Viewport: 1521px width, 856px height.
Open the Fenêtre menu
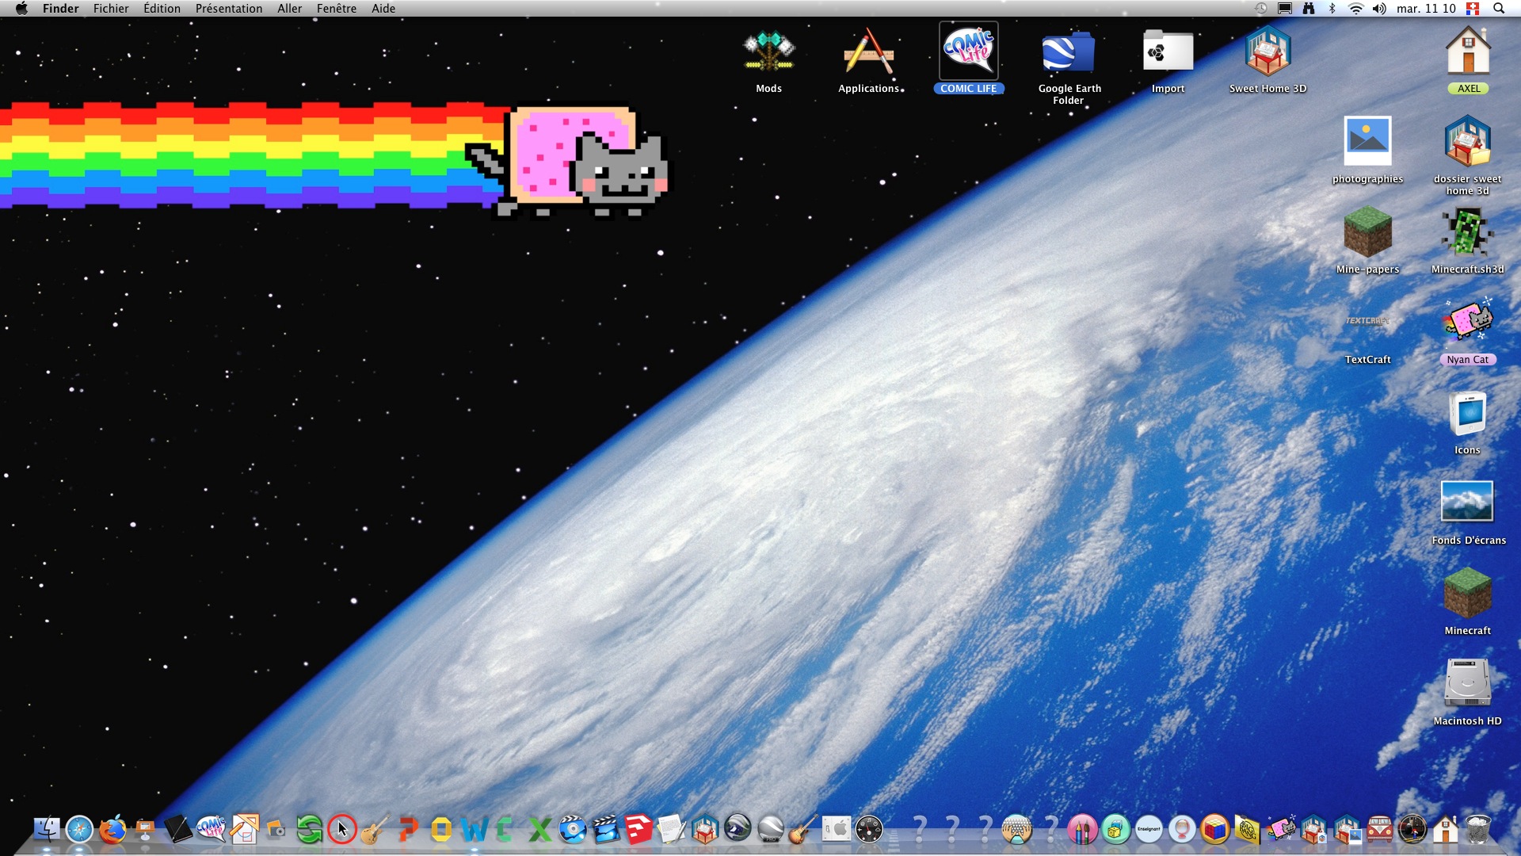(x=336, y=9)
